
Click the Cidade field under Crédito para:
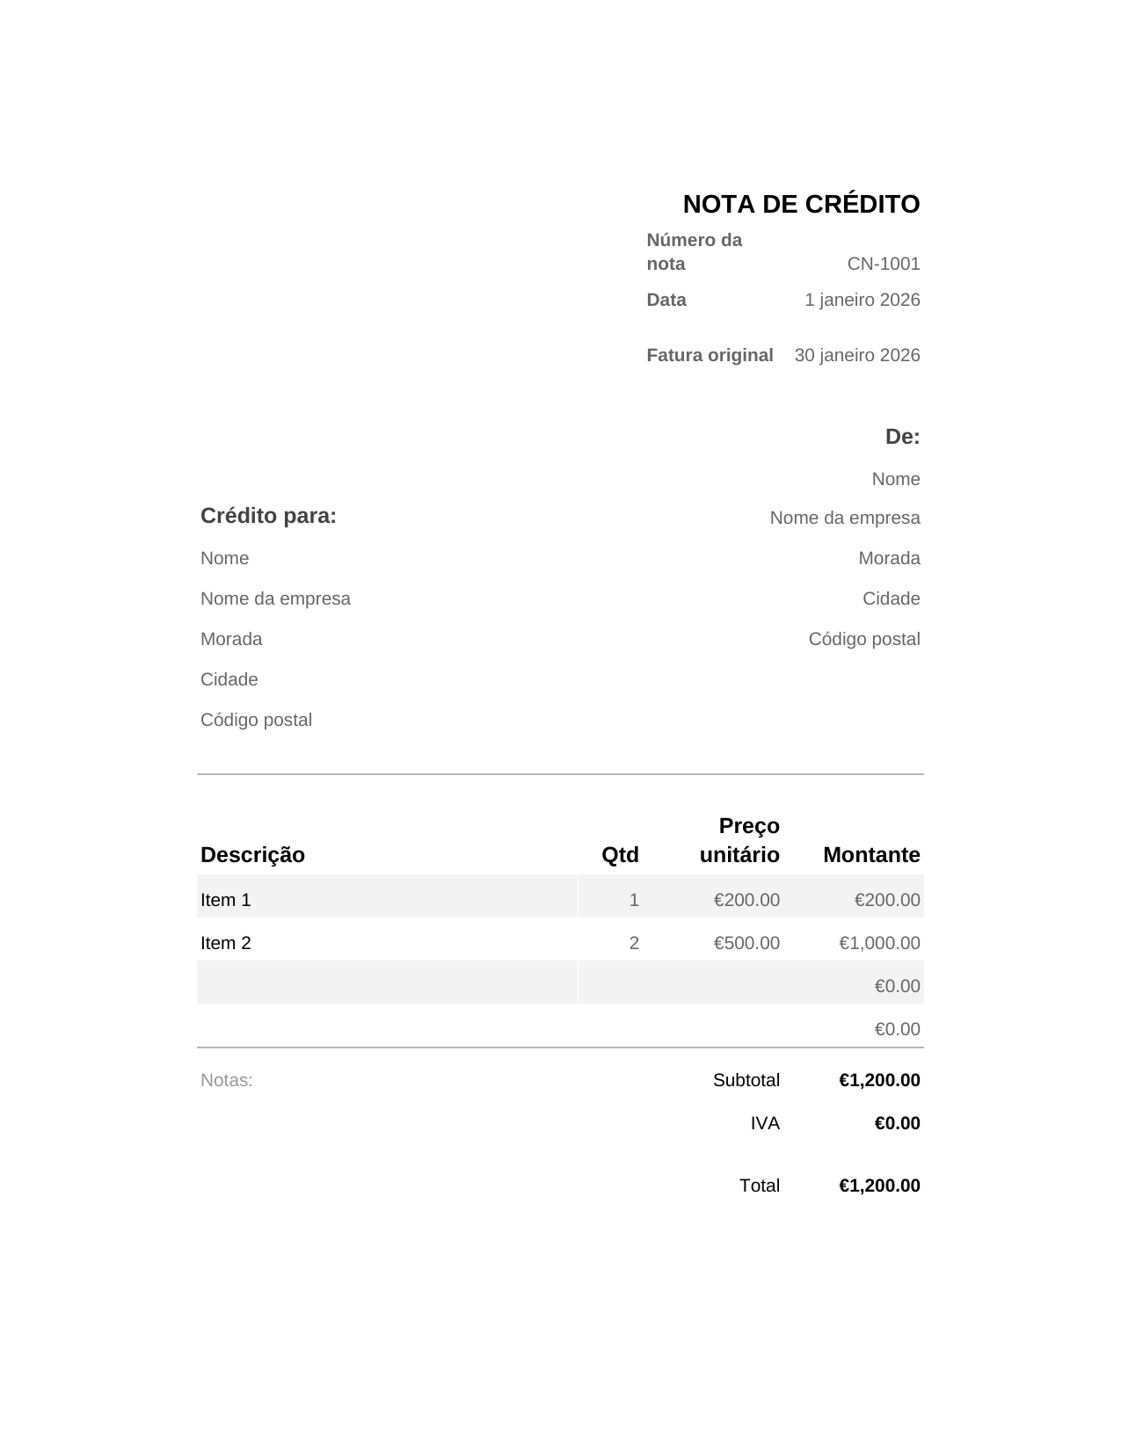[x=229, y=679]
